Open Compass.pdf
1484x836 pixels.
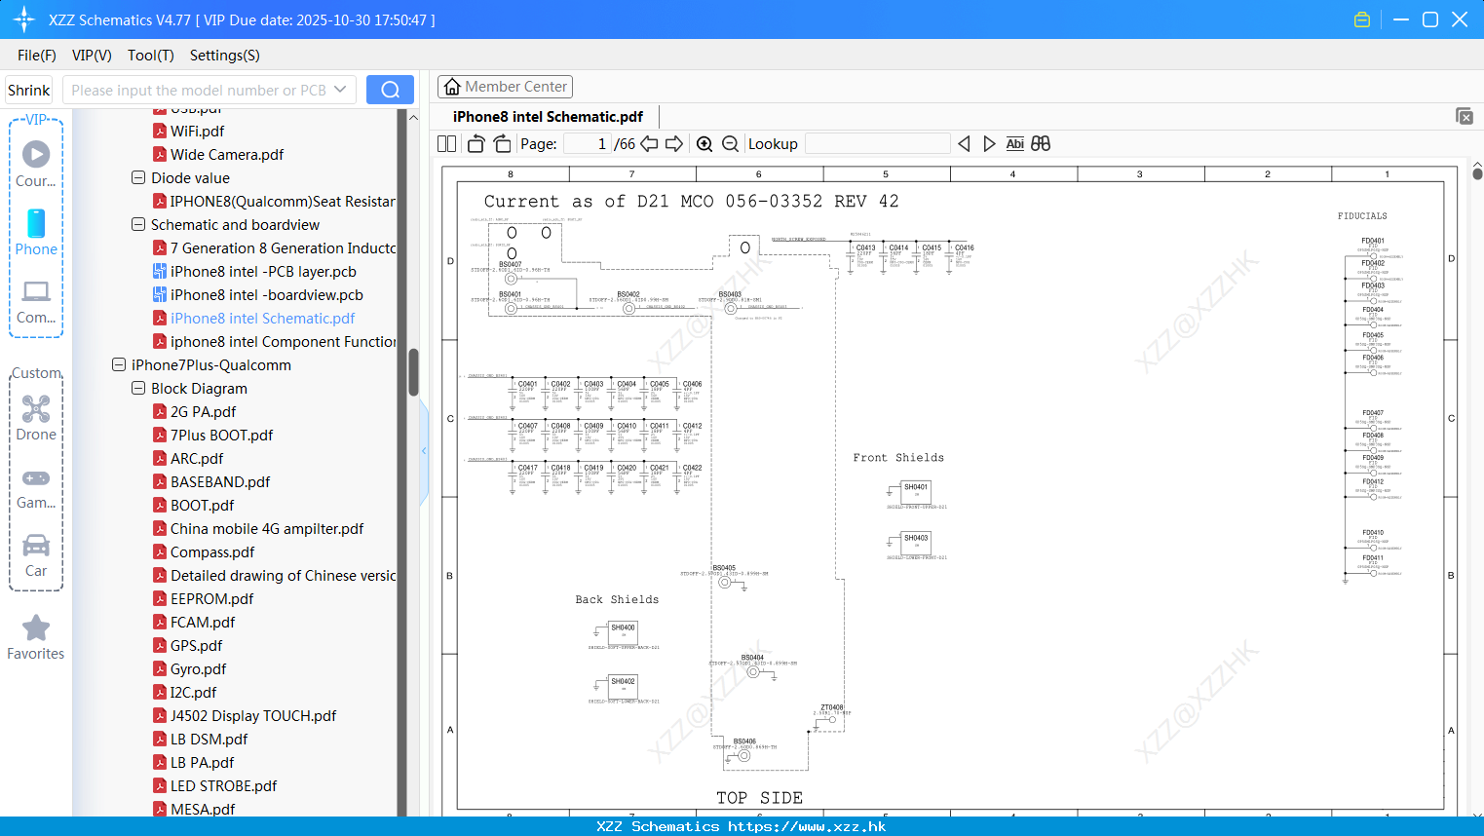click(x=212, y=552)
